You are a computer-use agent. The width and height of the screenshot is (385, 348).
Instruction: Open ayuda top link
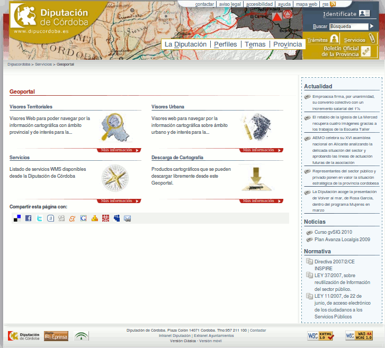[x=284, y=4]
